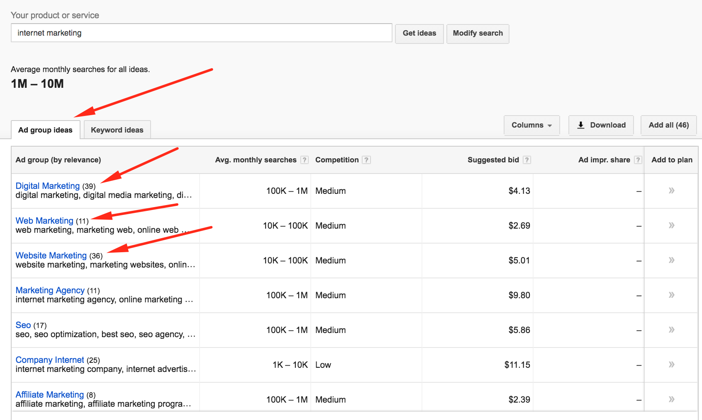Switch to Keyword ideas tab
Viewport: 702px width, 420px height.
tap(117, 130)
